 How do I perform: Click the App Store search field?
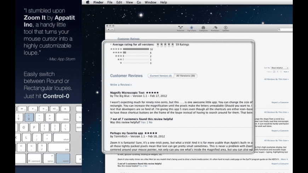click(x=285, y=29)
